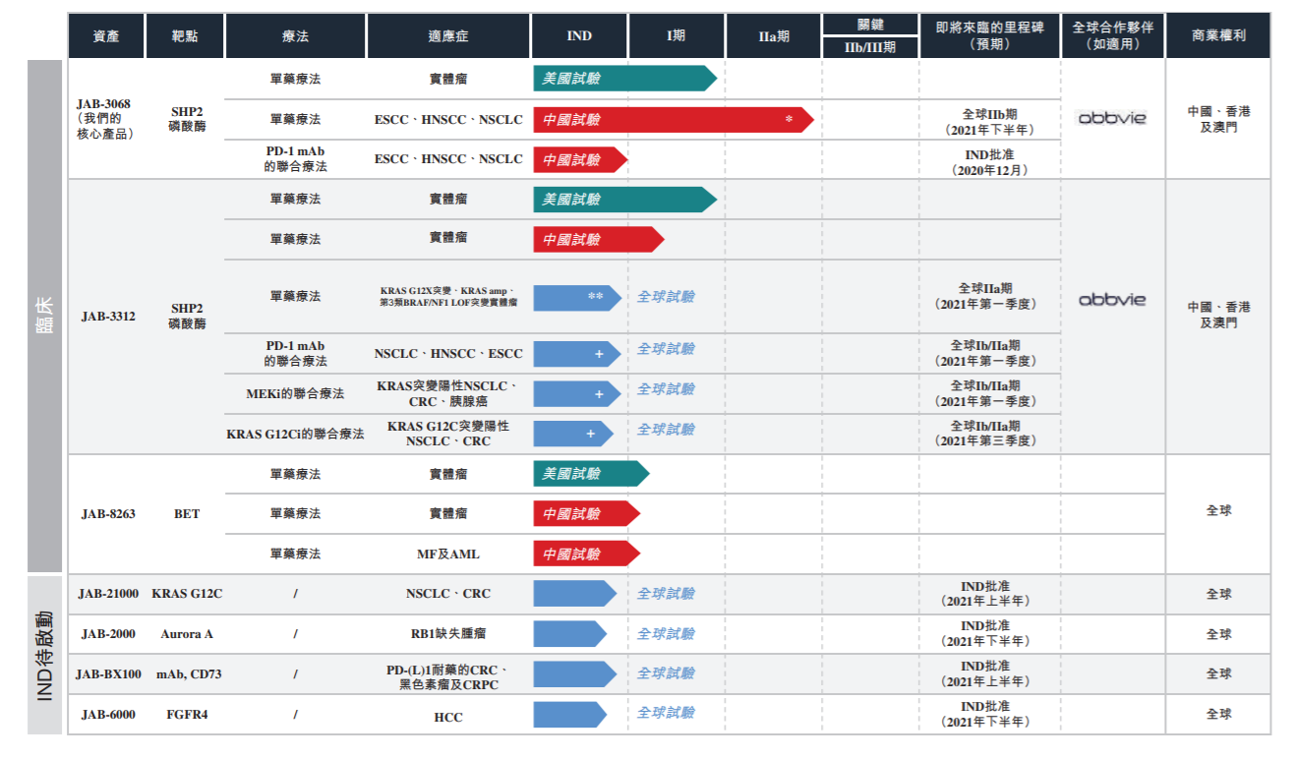Viewport: 1297px width, 759px height.
Task: Click the 全球合作夥伴 column header
Action: click(x=1113, y=36)
